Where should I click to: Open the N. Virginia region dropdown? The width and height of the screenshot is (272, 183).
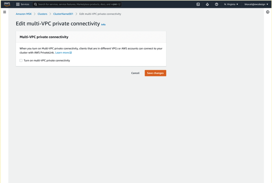pyautogui.click(x=231, y=4)
